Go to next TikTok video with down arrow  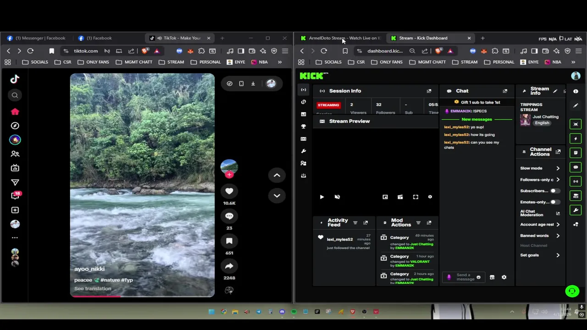click(x=277, y=196)
